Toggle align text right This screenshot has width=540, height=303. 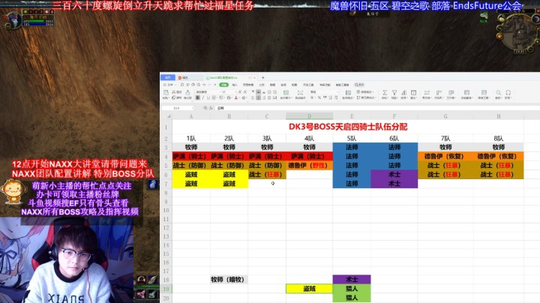(264, 97)
